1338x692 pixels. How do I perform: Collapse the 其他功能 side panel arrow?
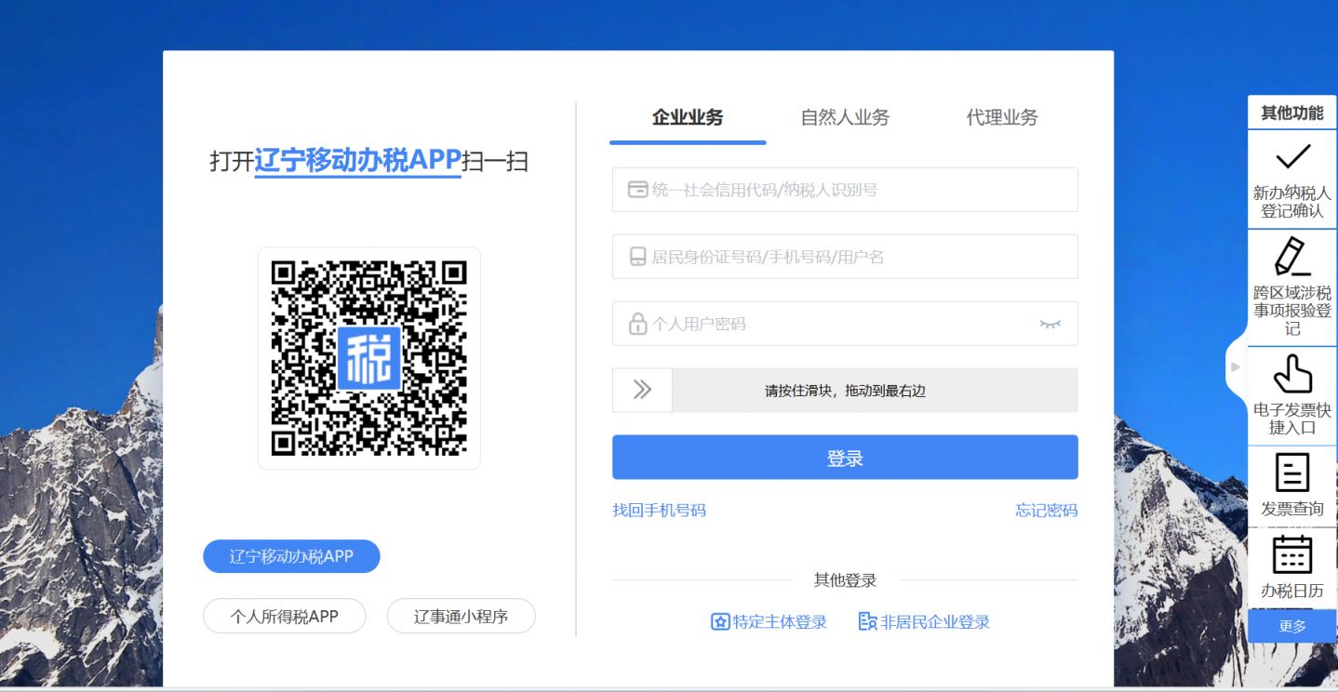(1236, 366)
